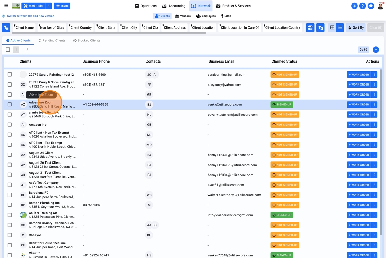Open the Client City filter
Image resolution: width=386 pixels, height=258 pixels.
[129, 27]
